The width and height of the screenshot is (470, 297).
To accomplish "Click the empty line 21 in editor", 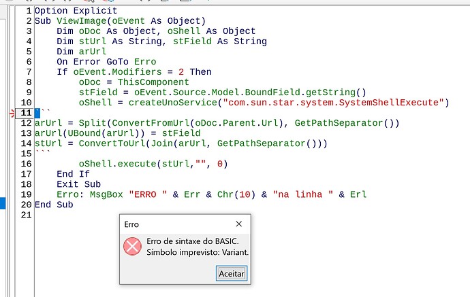I will [x=240, y=215].
